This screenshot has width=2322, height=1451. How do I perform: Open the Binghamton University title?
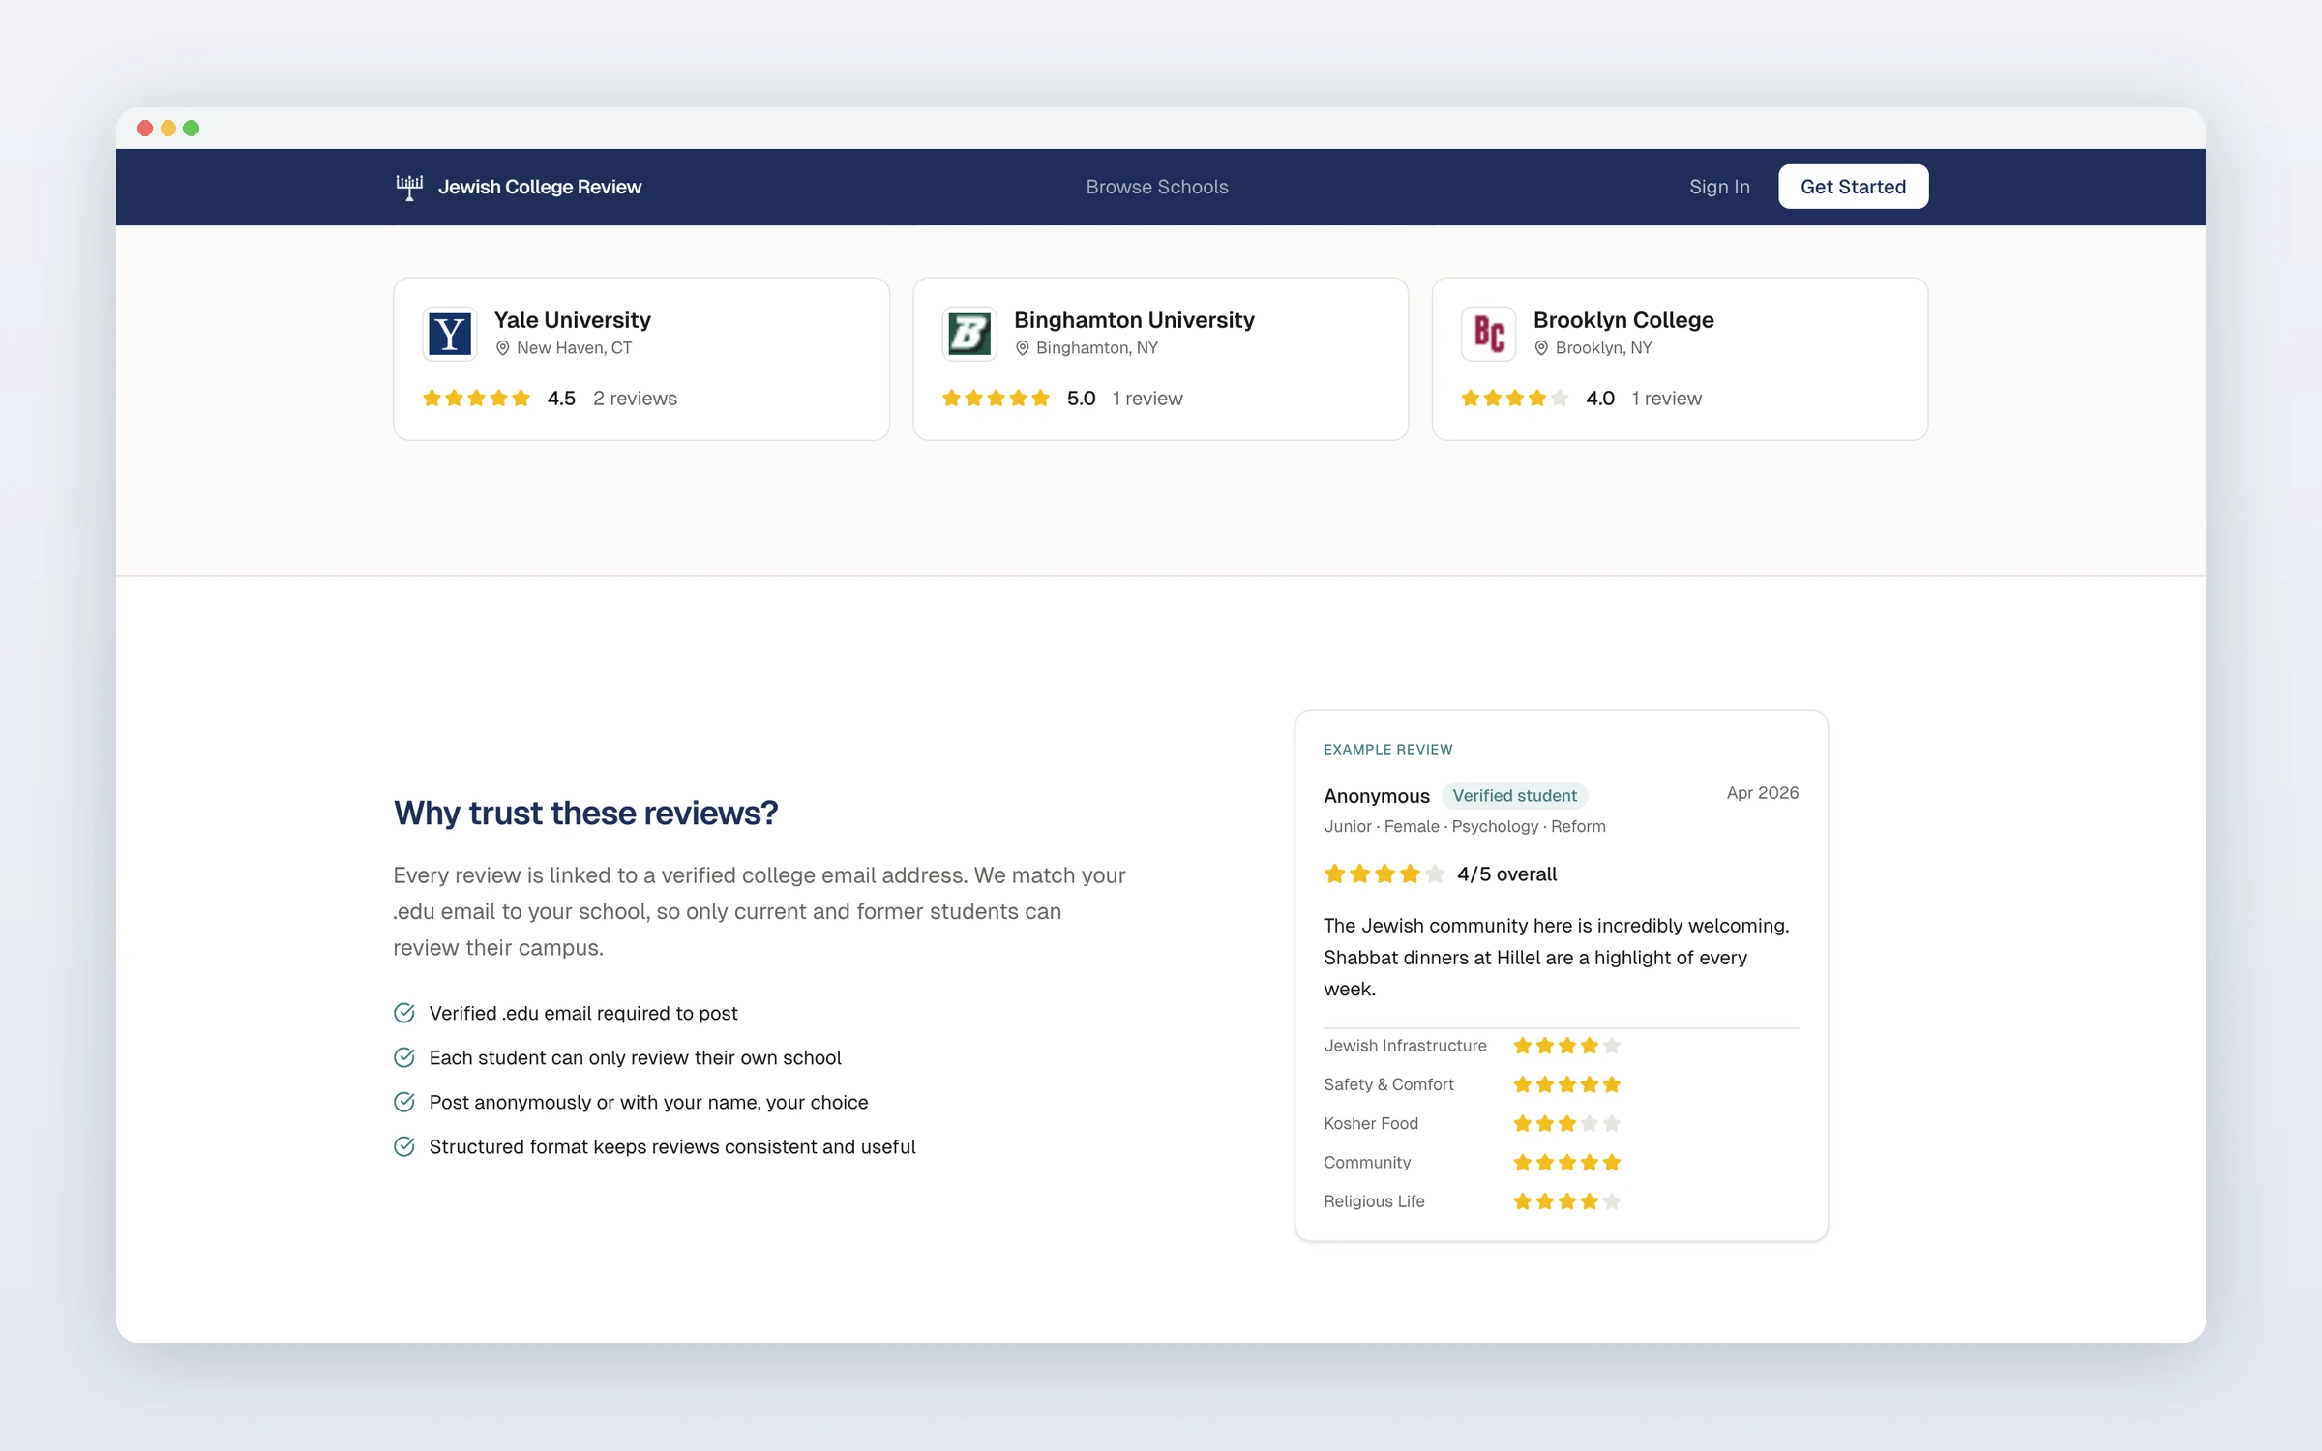[1134, 320]
